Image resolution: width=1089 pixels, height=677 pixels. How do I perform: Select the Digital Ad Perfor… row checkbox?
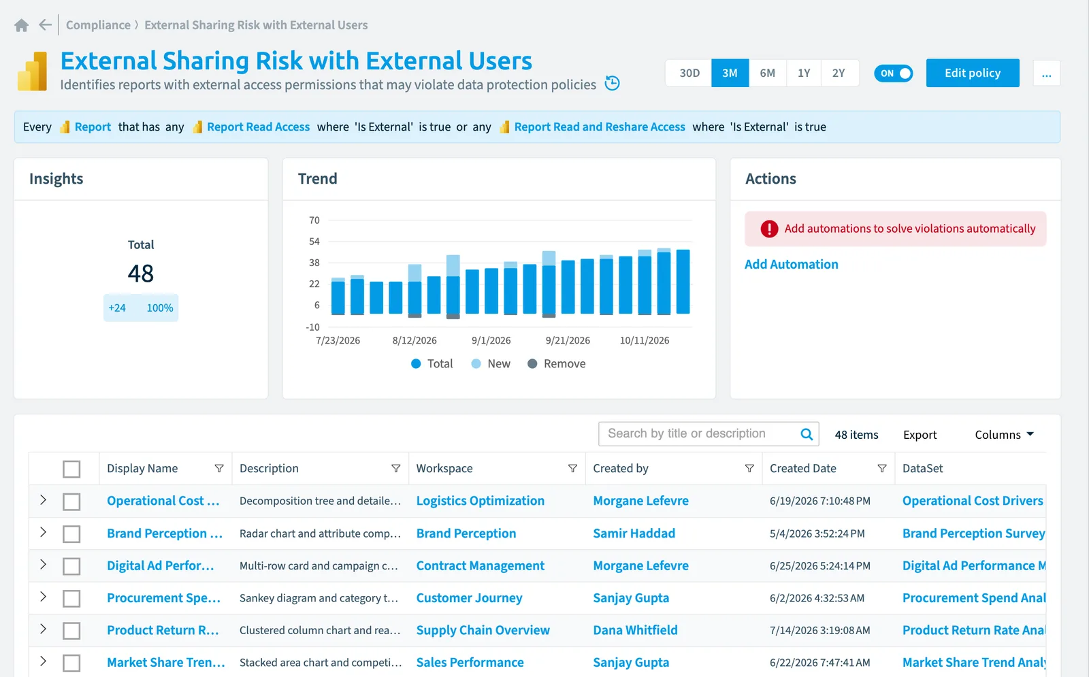(x=71, y=566)
